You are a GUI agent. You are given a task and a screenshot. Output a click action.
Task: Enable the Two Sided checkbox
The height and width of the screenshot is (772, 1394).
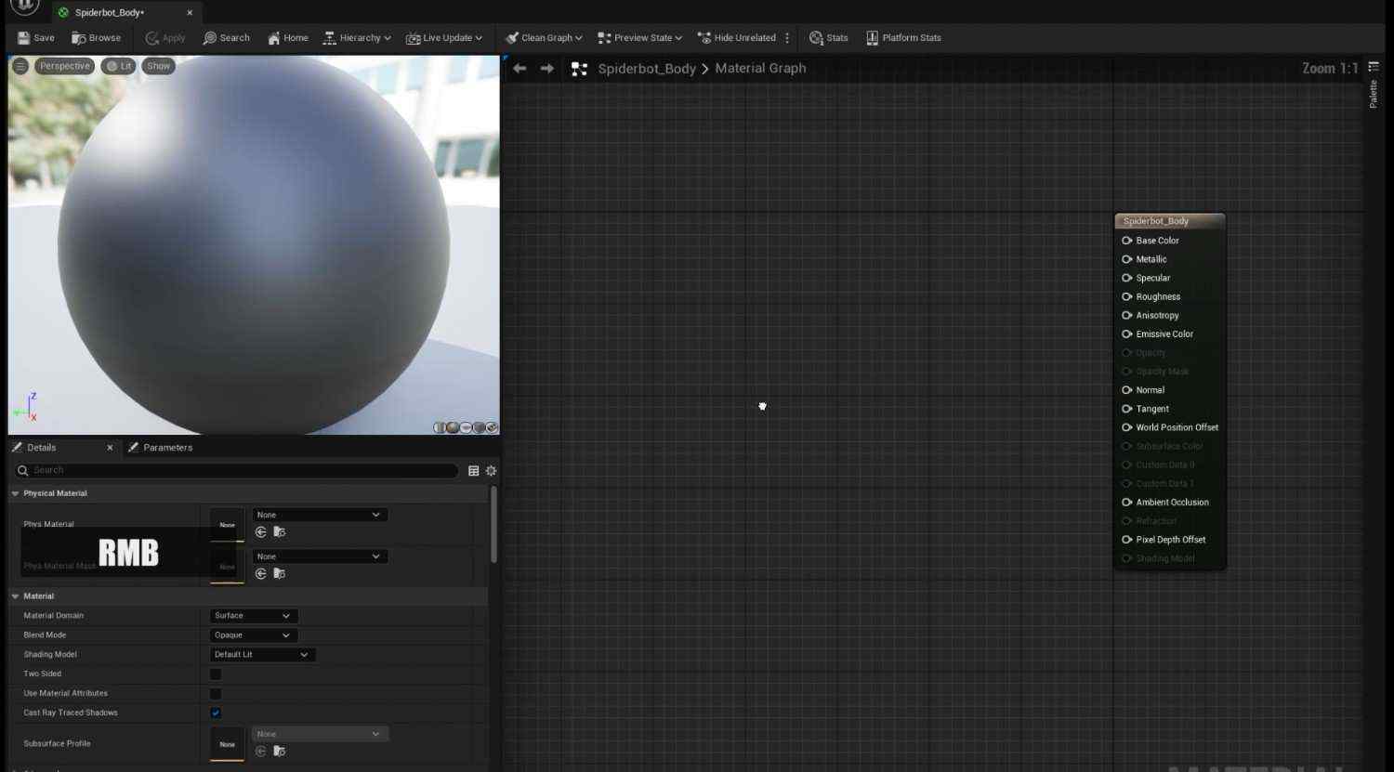coord(216,674)
